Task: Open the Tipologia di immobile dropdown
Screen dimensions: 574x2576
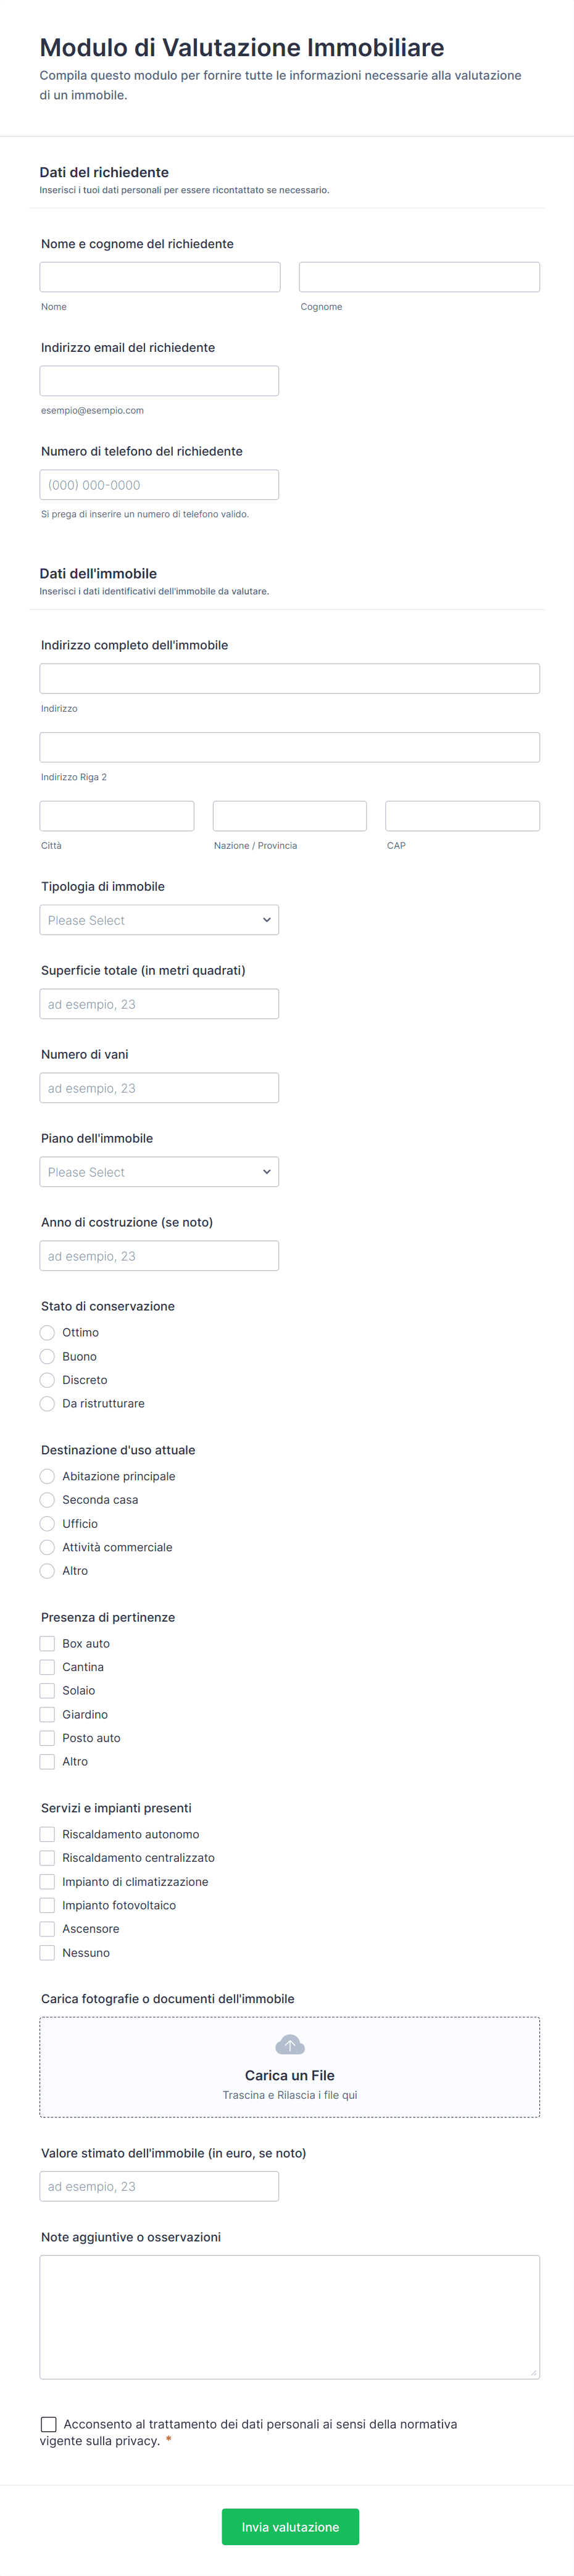Action: pyautogui.click(x=159, y=920)
